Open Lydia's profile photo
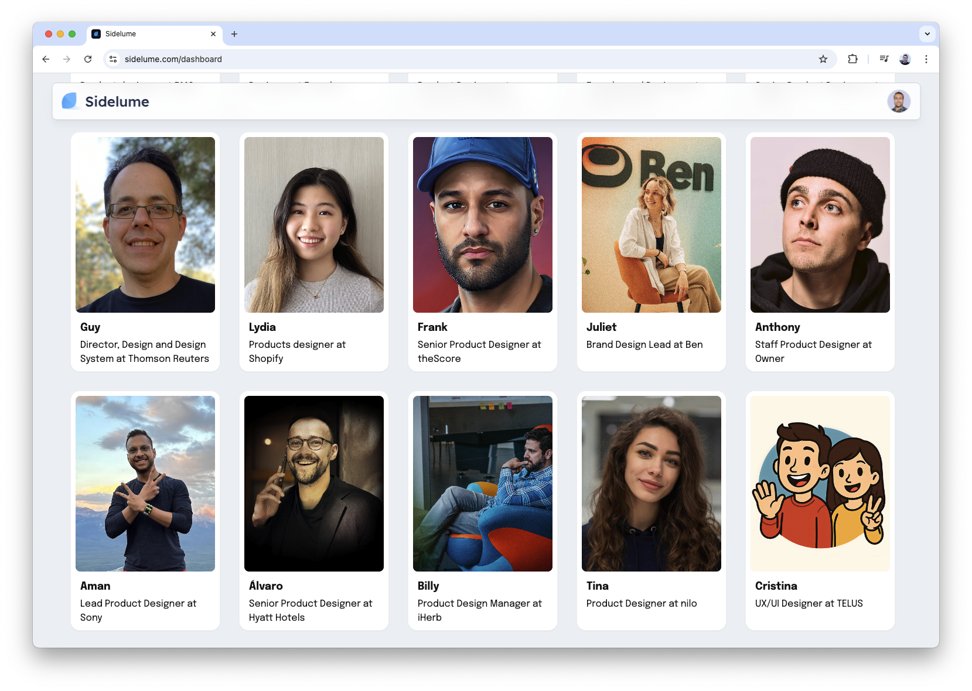Image resolution: width=972 pixels, height=691 pixels. [x=314, y=225]
